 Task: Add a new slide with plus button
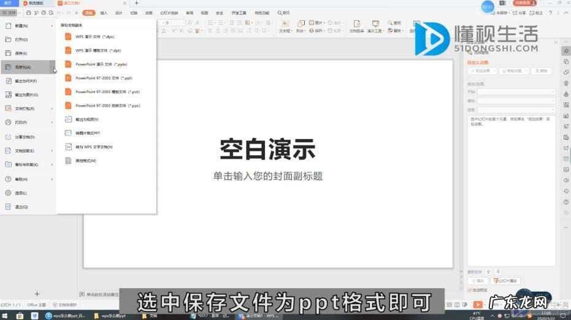(x=37, y=294)
